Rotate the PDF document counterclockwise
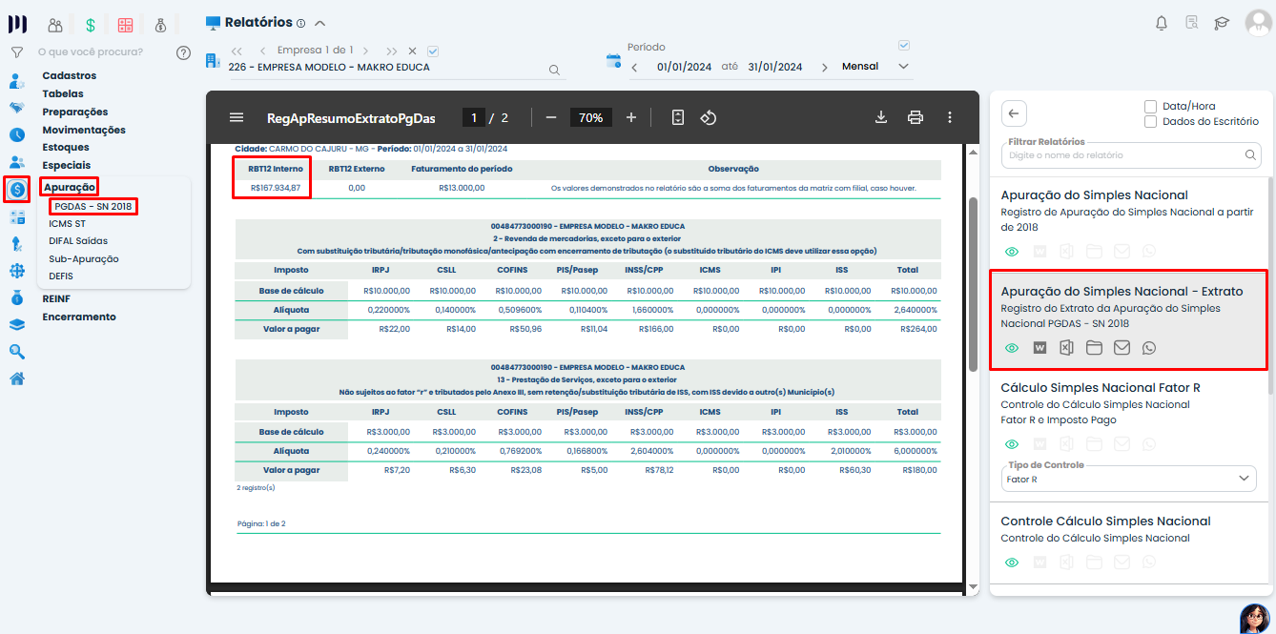 click(708, 117)
